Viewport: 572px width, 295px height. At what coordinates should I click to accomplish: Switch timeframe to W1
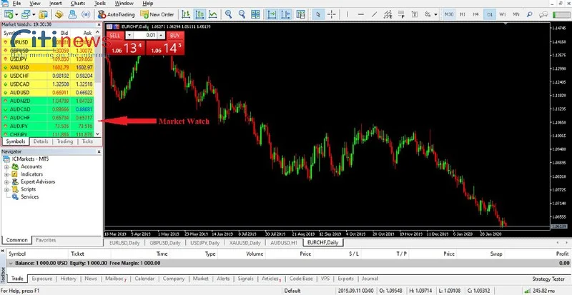[503, 14]
